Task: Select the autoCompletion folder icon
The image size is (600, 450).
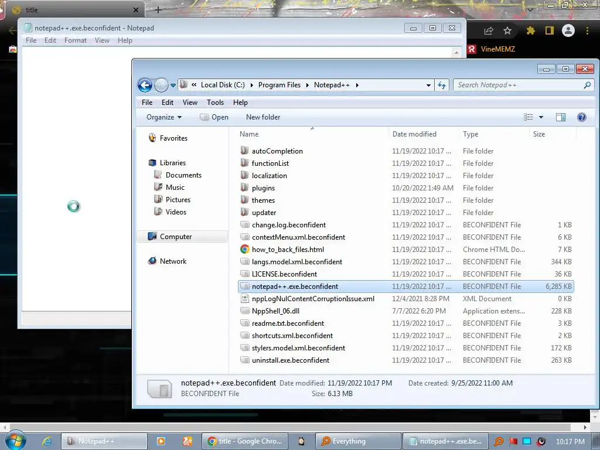Action: (244, 151)
